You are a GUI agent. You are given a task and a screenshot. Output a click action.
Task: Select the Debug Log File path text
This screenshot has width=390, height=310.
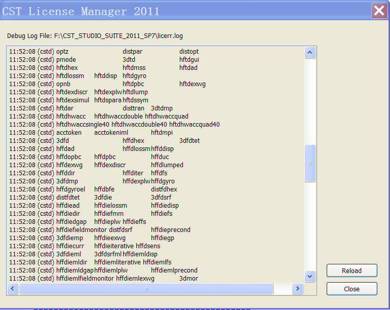[x=119, y=36]
